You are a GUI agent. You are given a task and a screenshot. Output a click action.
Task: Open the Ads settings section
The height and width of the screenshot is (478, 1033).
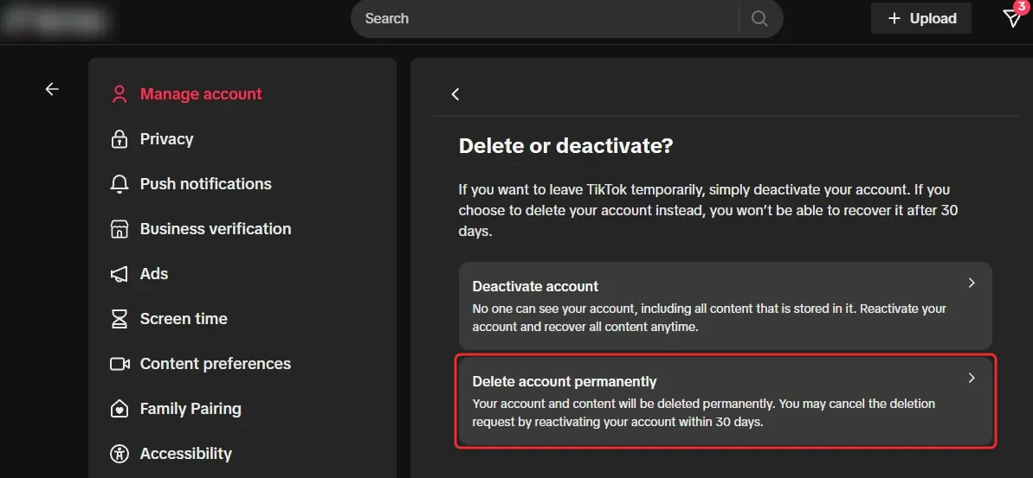click(154, 273)
